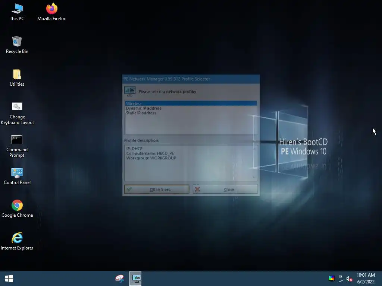Select the Static IP address profile

coord(191,113)
